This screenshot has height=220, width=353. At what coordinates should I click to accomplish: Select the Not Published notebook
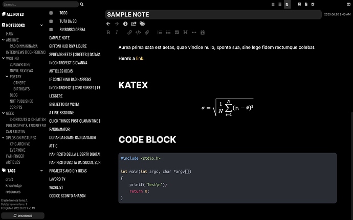click(x=21, y=101)
